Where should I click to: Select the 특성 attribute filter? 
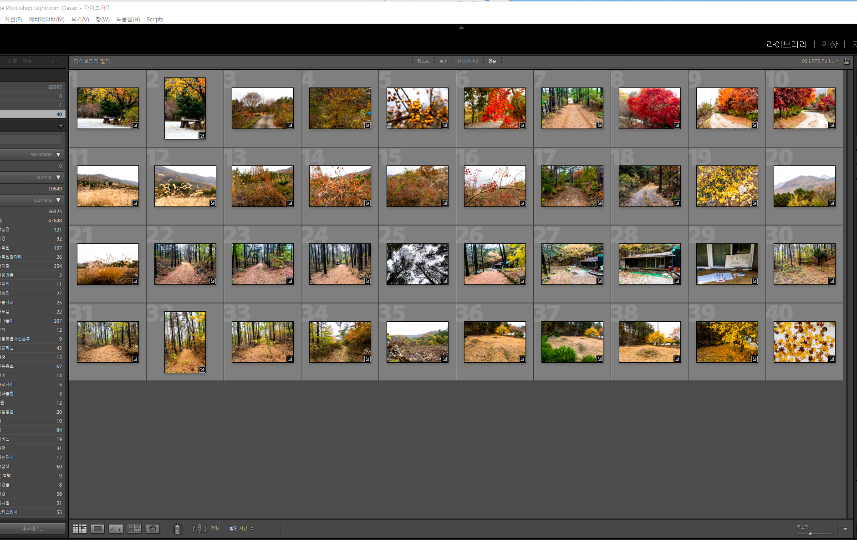tap(444, 61)
